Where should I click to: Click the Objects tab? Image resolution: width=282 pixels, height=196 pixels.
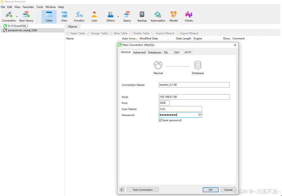72,27
